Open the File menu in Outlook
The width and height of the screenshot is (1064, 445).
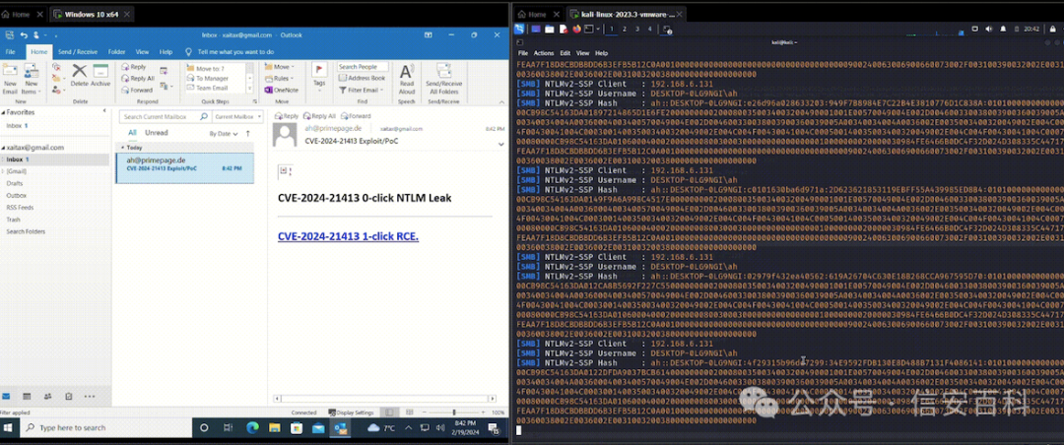click(10, 51)
